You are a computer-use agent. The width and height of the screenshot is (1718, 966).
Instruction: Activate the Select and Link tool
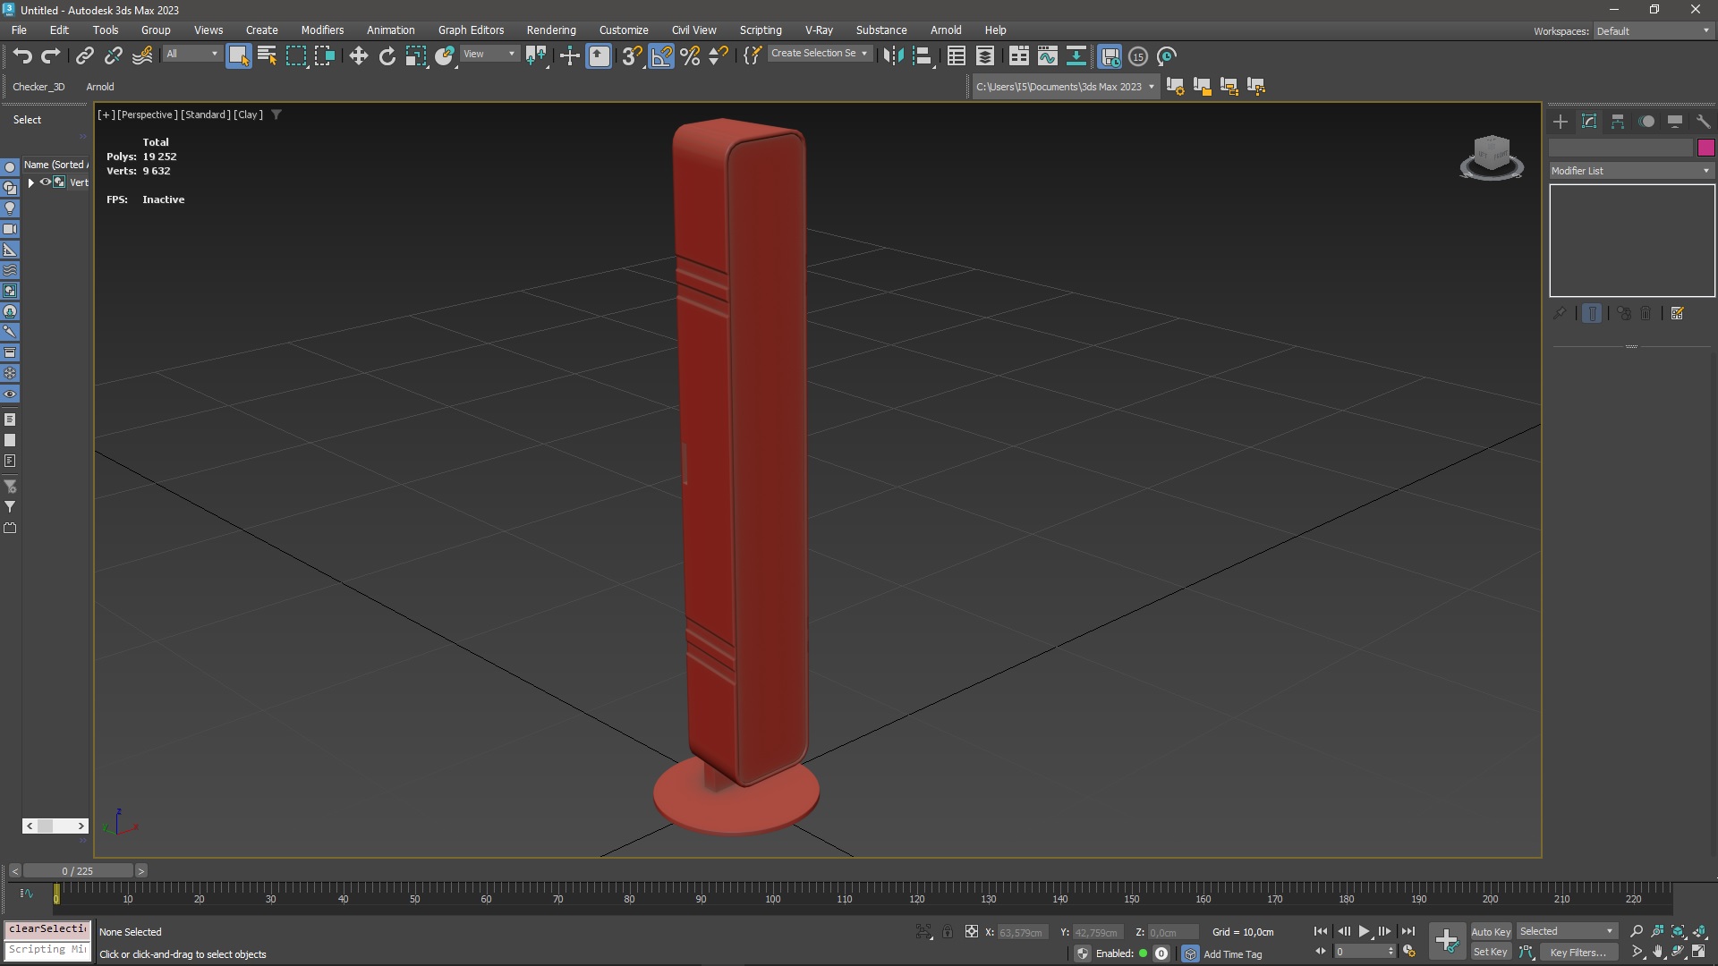click(x=84, y=55)
